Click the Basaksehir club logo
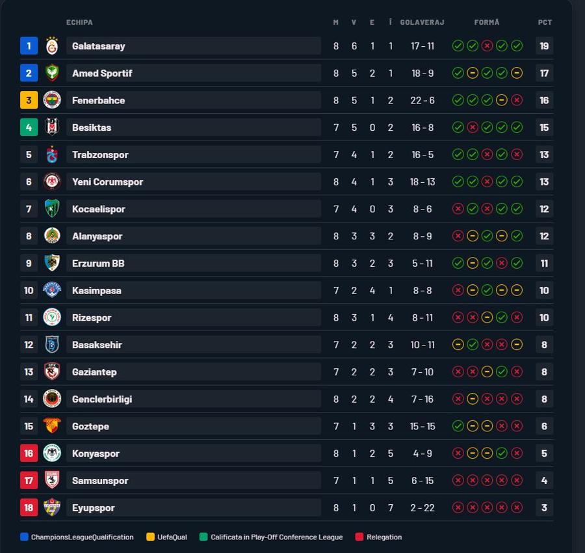The image size is (585, 553). tap(52, 345)
